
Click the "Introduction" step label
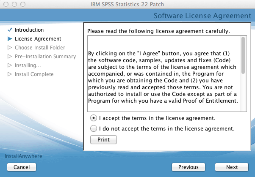pyautogui.click(x=29, y=30)
